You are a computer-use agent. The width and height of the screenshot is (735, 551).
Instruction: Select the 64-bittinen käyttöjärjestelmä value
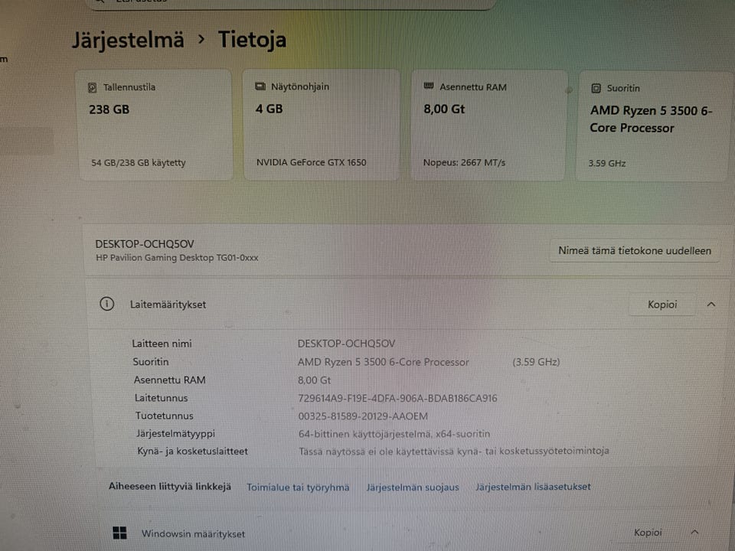[x=394, y=434]
